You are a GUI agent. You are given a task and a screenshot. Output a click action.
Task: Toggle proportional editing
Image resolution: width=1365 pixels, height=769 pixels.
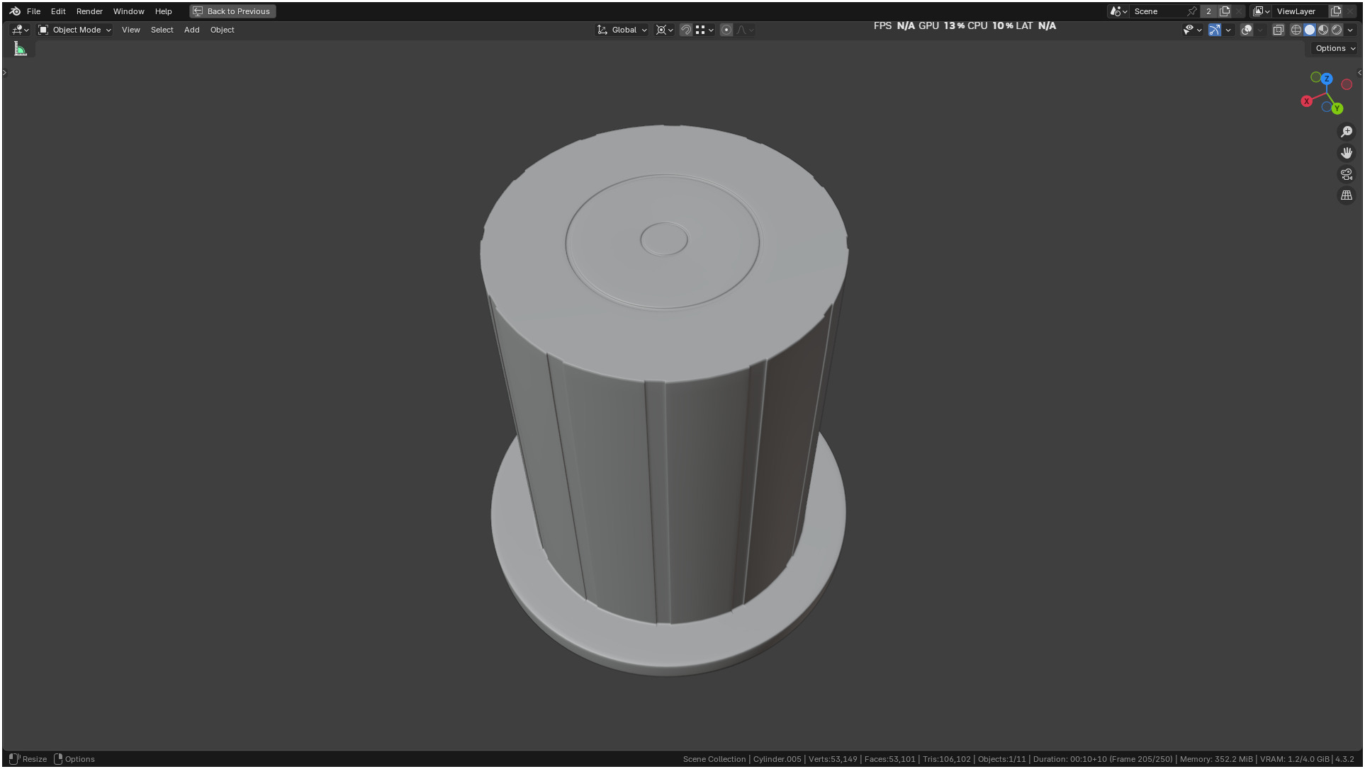point(726,30)
